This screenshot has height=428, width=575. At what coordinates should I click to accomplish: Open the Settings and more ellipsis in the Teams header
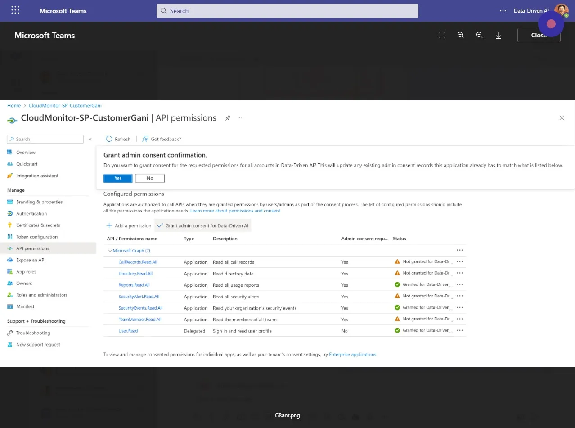coord(503,11)
